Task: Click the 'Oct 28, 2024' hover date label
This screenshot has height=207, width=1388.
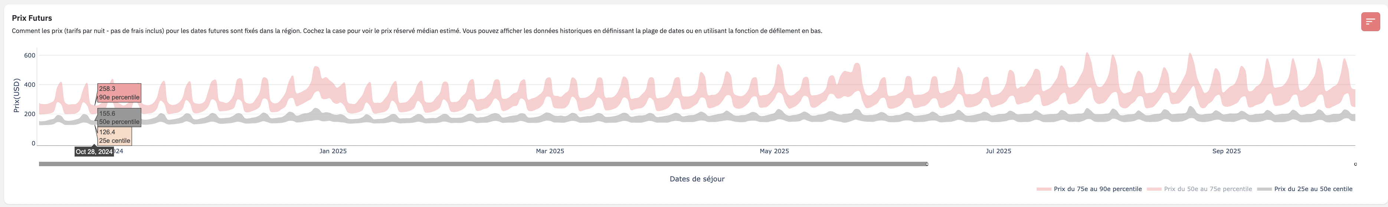Action: pyautogui.click(x=94, y=152)
